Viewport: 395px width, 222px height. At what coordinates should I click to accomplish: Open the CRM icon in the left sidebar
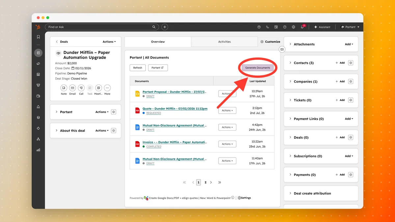(39, 53)
